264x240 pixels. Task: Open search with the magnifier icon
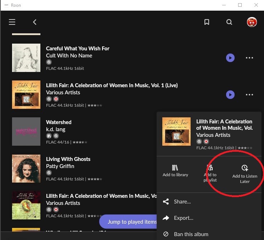pos(229,22)
